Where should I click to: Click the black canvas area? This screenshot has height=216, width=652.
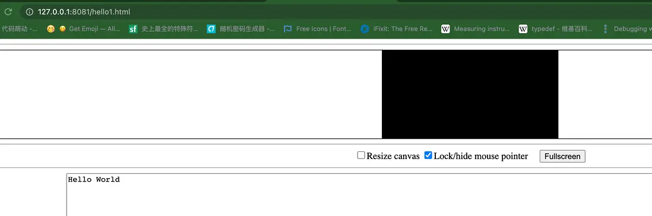coord(470,94)
